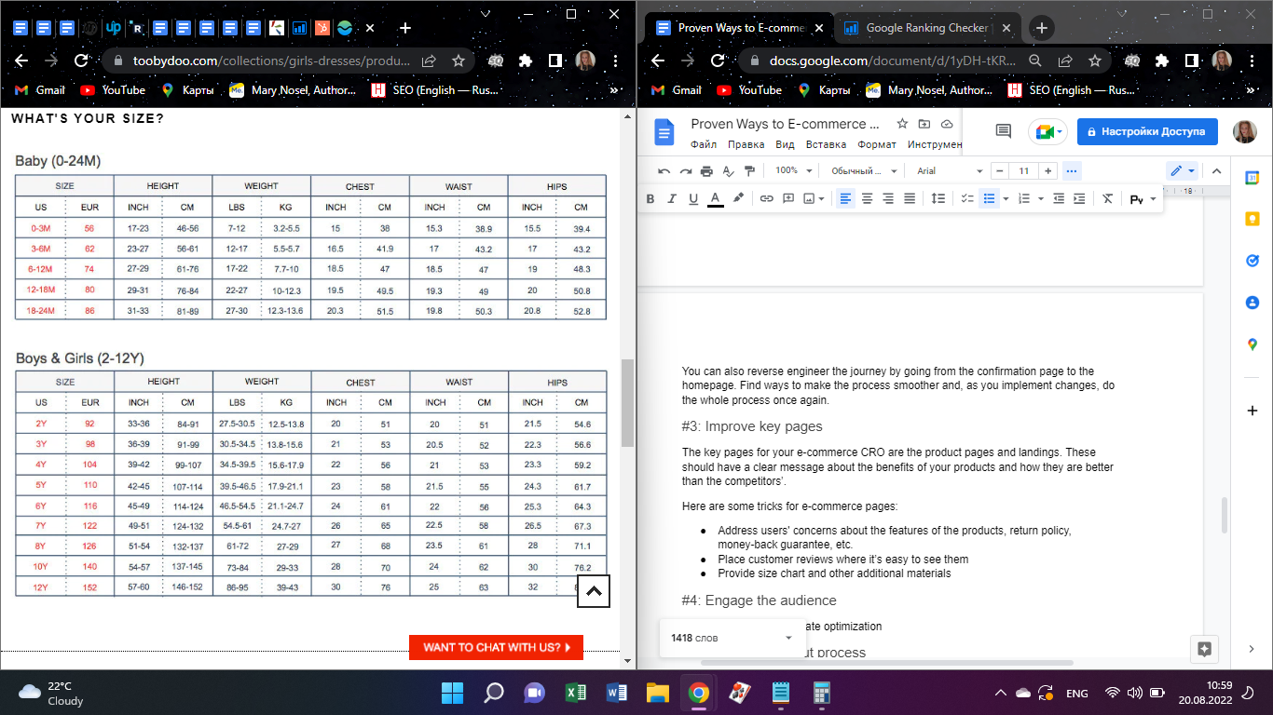This screenshot has width=1273, height=715.
Task: Open the text color picker in Docs
Action: pyautogui.click(x=715, y=198)
